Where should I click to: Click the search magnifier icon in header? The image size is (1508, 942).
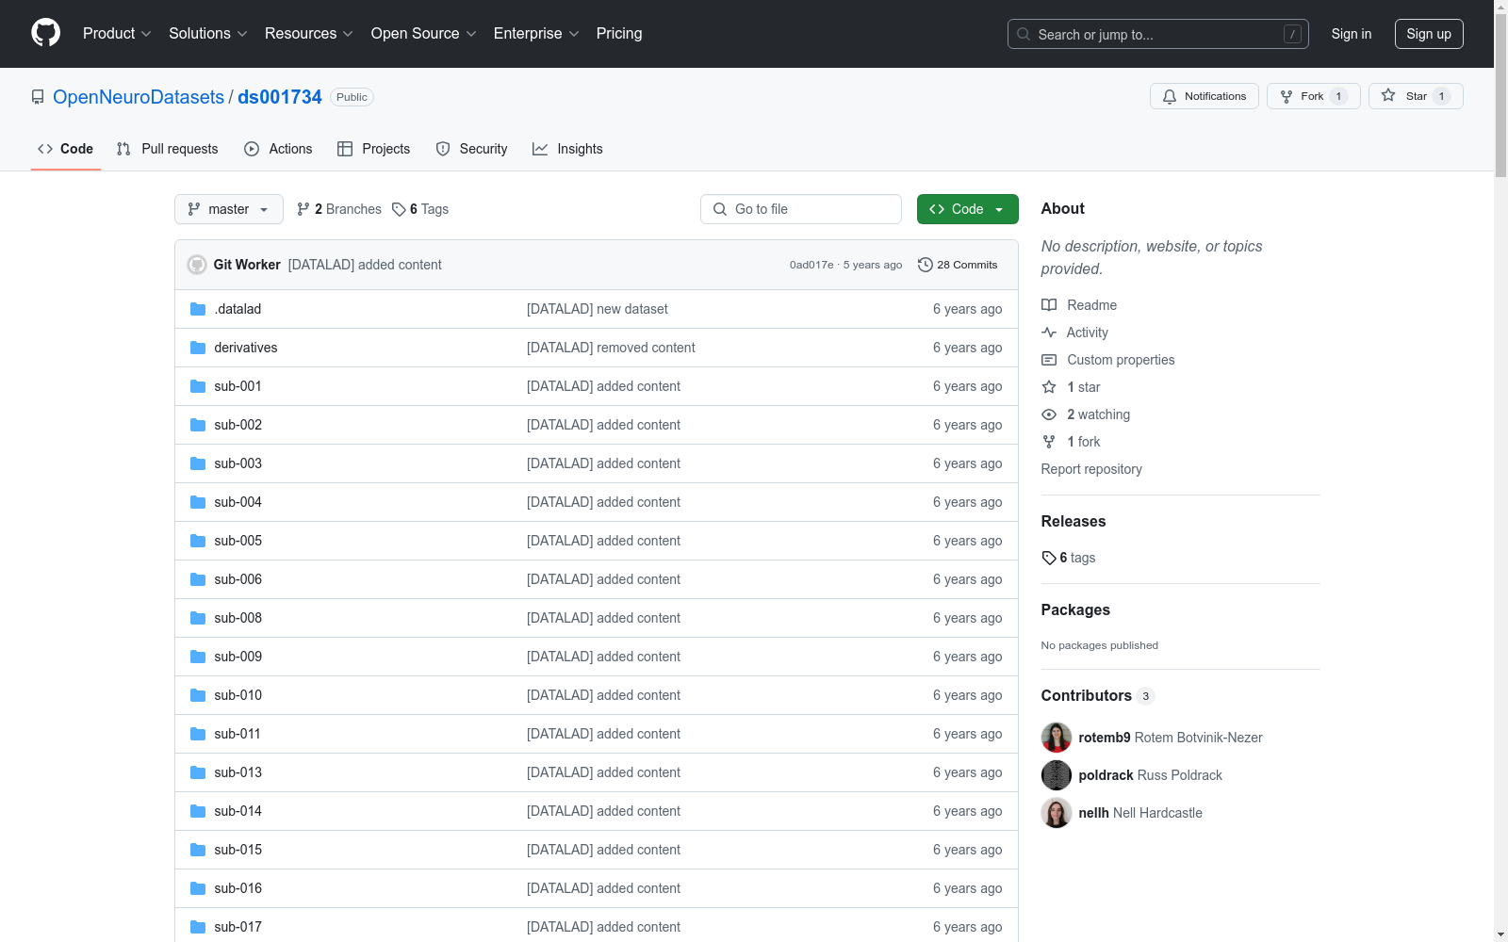point(1024,34)
